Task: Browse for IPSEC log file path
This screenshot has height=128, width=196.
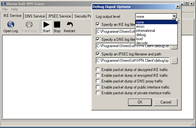Action: click(174, 61)
